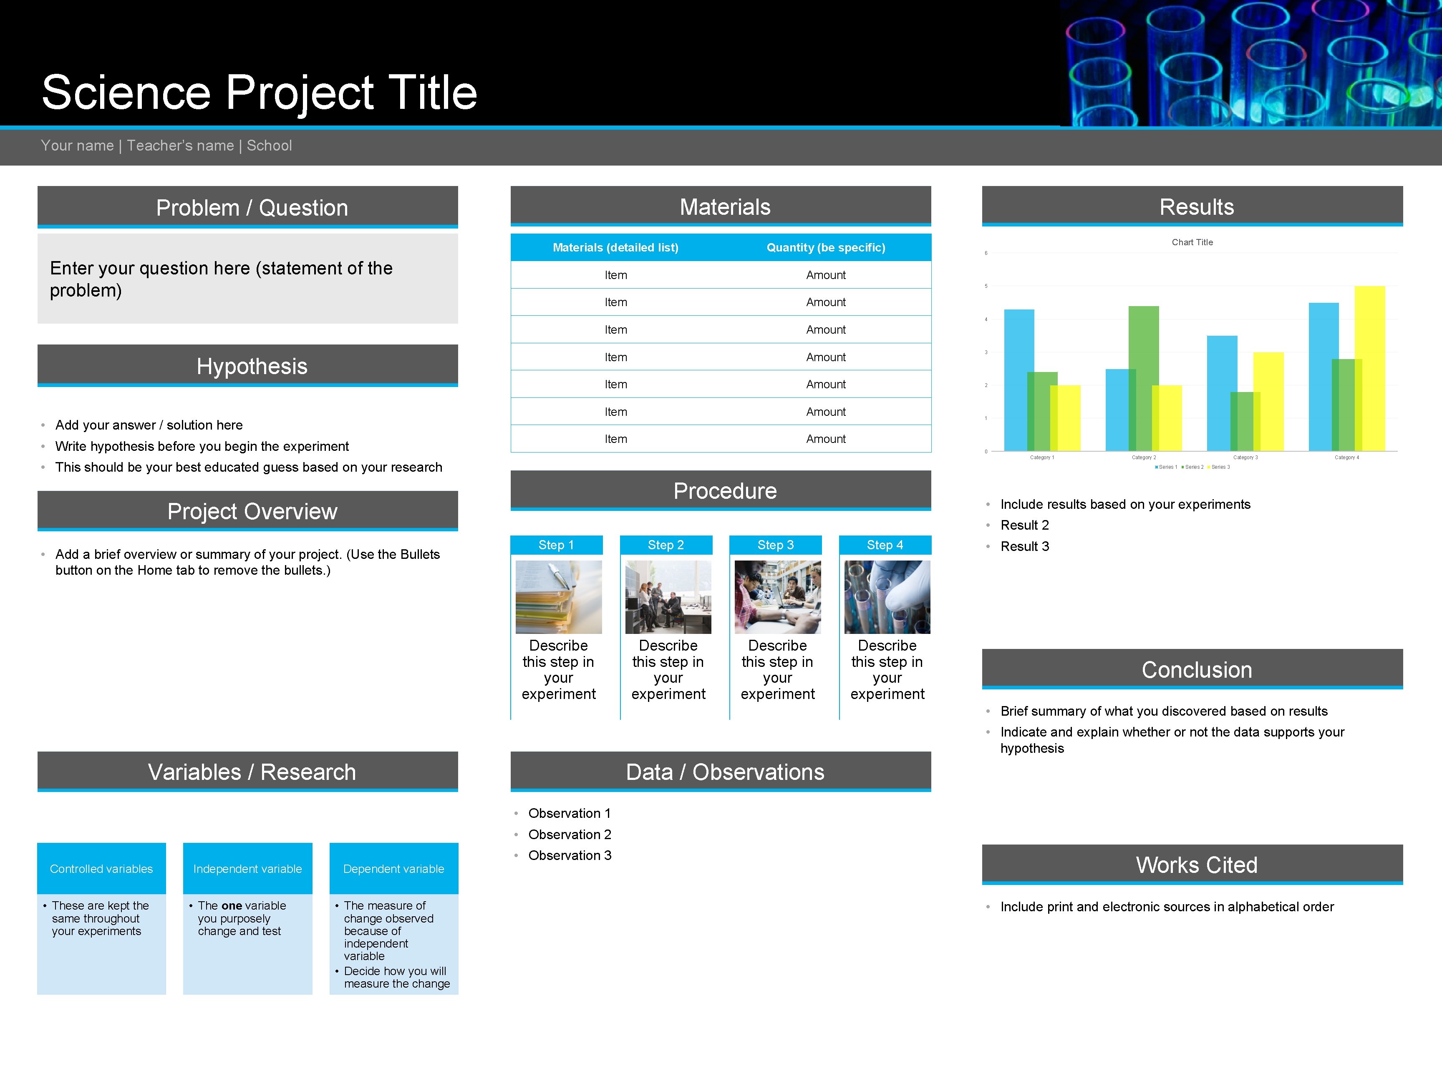1442x1081 pixels.
Task: Select the Controlled variables box header
Action: coord(101,869)
